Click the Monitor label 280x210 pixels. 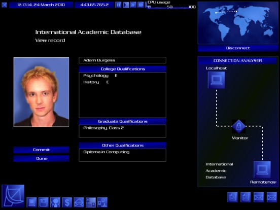pos(240,138)
